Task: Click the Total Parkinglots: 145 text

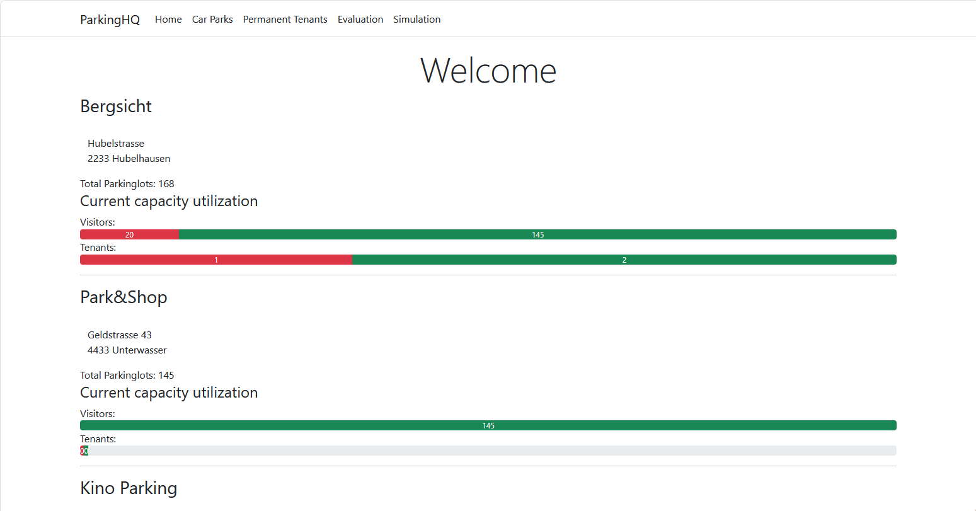Action: tap(127, 376)
